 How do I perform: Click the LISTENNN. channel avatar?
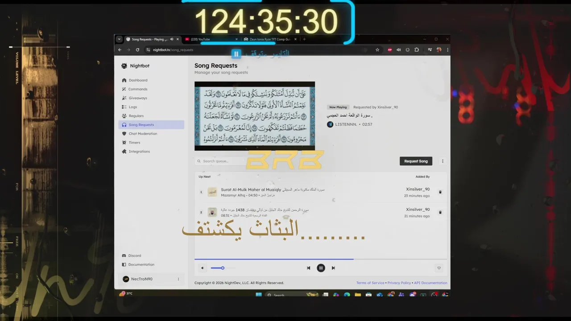[330, 124]
